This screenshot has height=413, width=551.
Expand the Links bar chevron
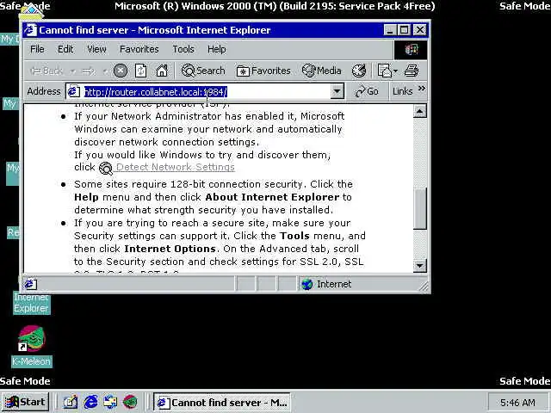422,89
